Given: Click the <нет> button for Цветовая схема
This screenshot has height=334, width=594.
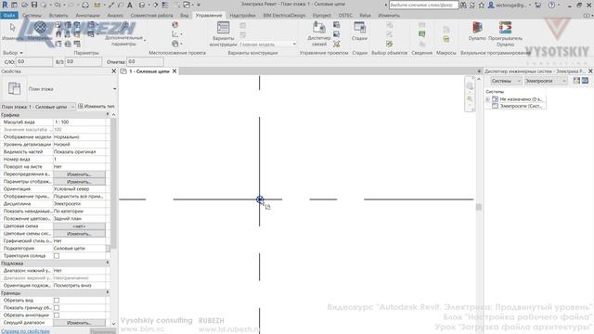Looking at the screenshot, I should (79, 226).
